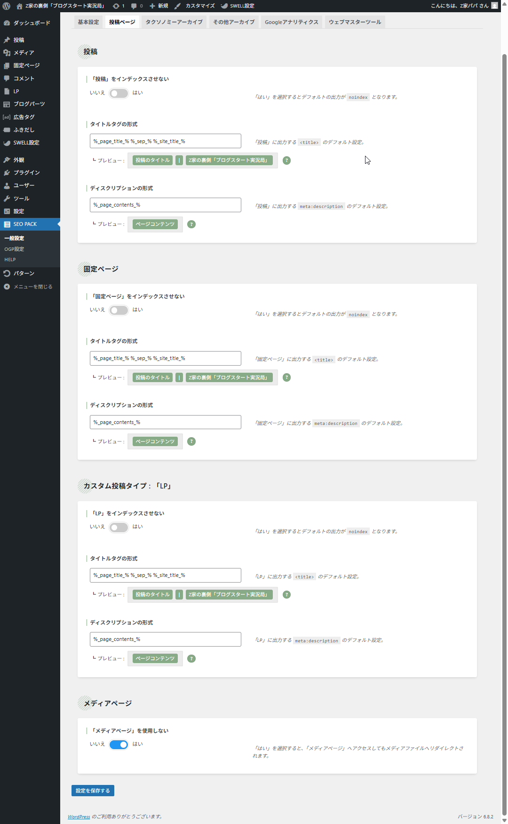Click help icon beside 固定ページ title preview
Image resolution: width=508 pixels, height=824 pixels.
click(286, 377)
